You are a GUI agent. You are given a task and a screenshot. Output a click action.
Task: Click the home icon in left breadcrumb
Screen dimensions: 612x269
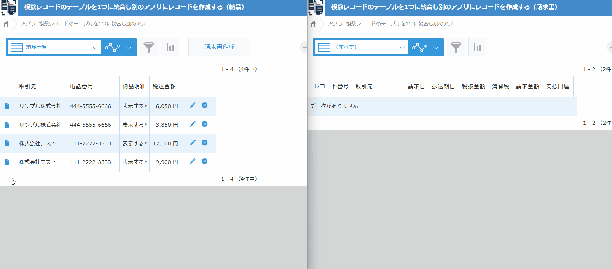coord(6,24)
